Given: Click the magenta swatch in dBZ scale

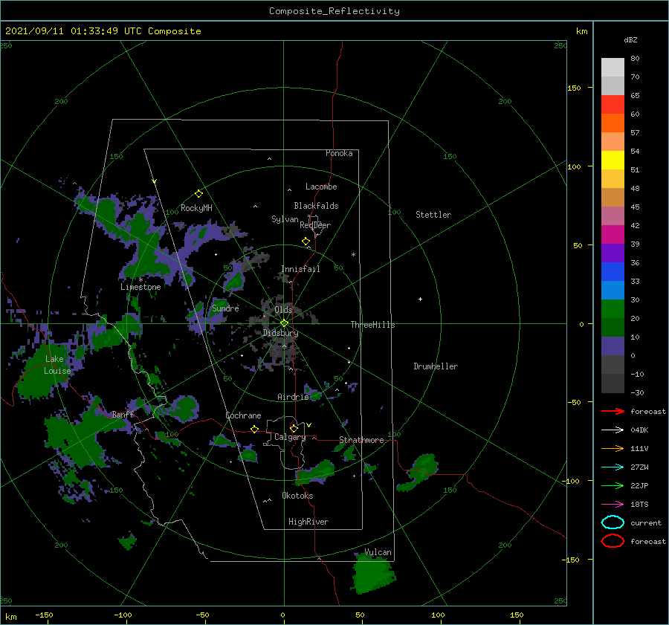Looking at the screenshot, I should (x=613, y=234).
